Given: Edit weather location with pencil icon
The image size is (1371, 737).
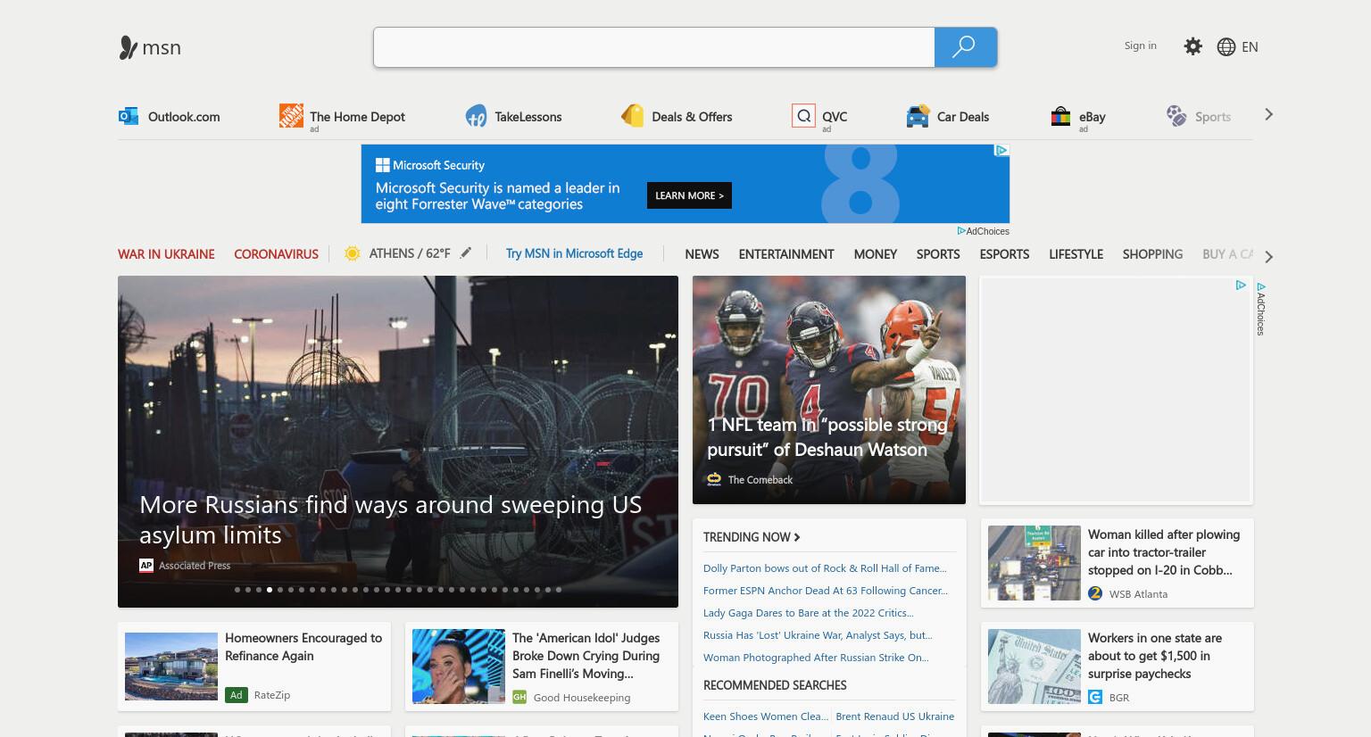Looking at the screenshot, I should coord(466,253).
